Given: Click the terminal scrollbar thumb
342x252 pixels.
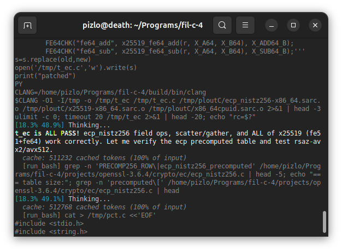Looking at the screenshot, I should click(x=325, y=222).
